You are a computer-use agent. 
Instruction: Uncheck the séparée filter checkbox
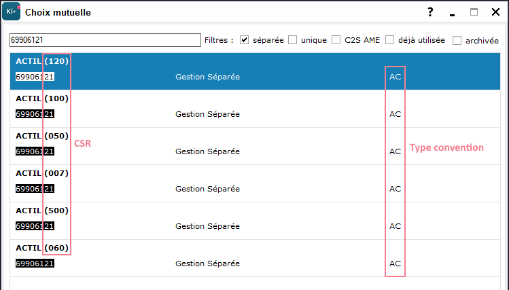tap(244, 40)
